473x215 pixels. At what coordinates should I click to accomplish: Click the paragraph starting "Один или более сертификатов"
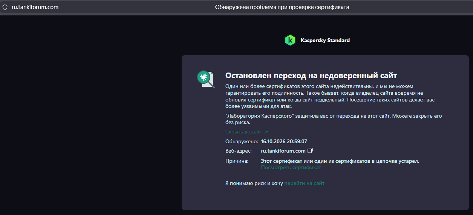pyautogui.click(x=331, y=96)
